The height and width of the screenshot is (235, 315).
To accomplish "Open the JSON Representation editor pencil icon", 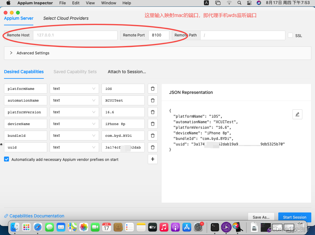I will pos(297,114).
